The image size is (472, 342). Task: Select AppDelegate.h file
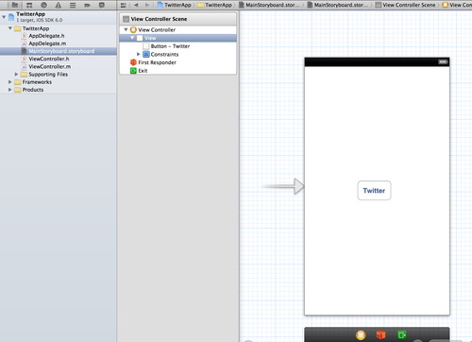click(46, 36)
